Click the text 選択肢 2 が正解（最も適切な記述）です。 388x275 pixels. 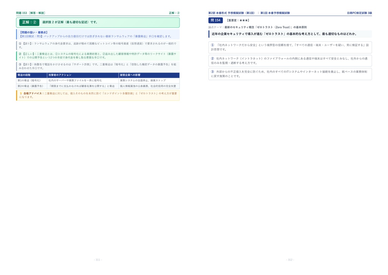point(70,22)
